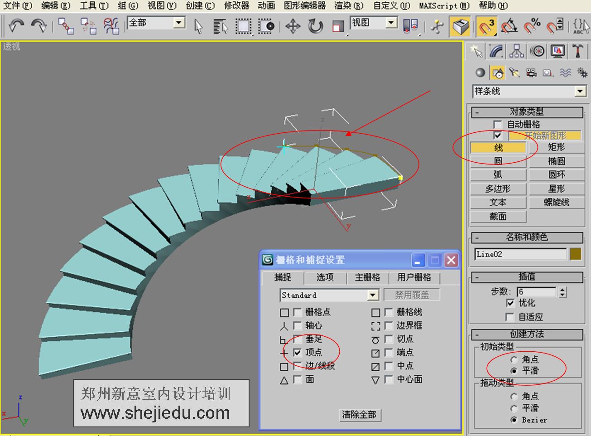
Task: Click the Line02 color swatch
Action: tap(575, 254)
